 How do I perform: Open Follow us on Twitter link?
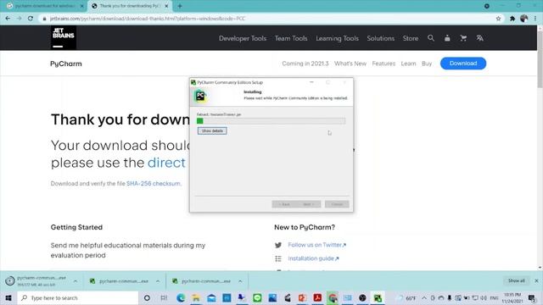tap(316, 245)
